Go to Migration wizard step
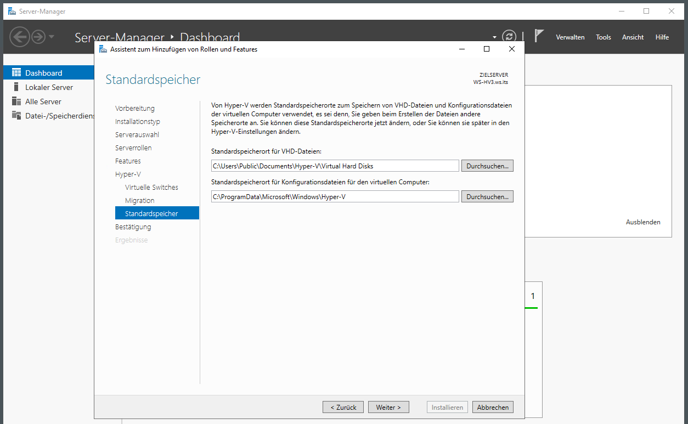The image size is (688, 424). (140, 201)
